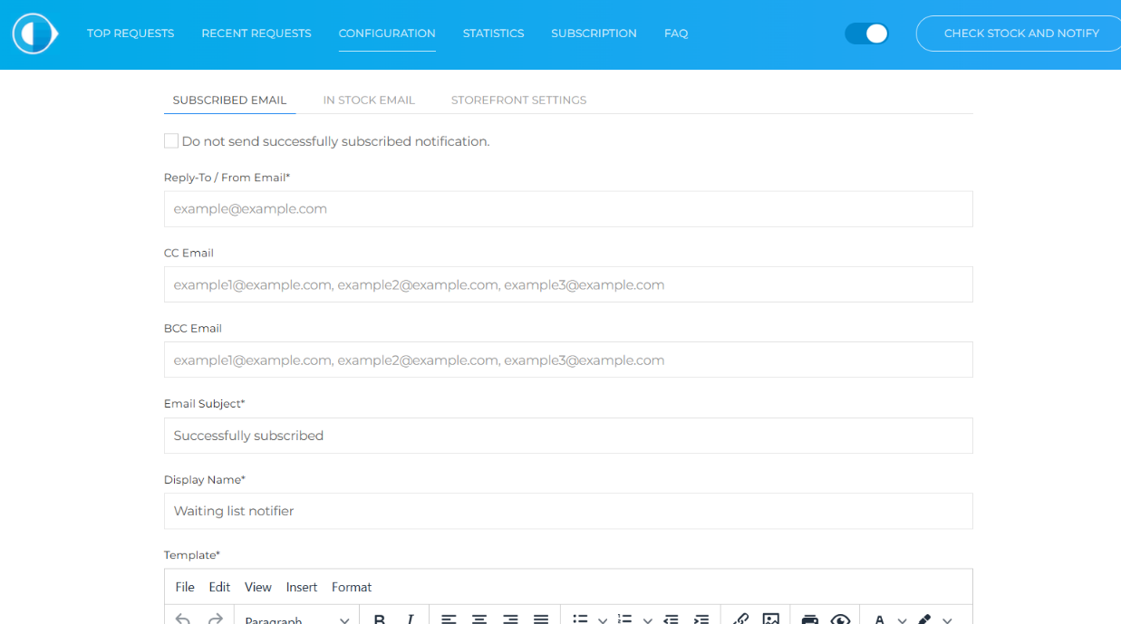The width and height of the screenshot is (1121, 624).
Task: Justify text in editor toolbar
Action: (541, 619)
